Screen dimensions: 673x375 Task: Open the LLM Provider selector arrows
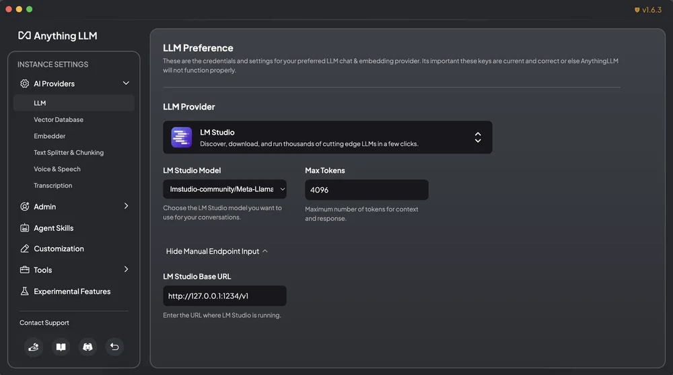coord(478,137)
